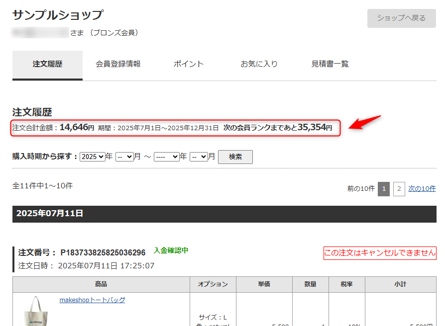Open the 見積書一覧 tab
Viewport: 445px width, 326px height.
pos(330,64)
